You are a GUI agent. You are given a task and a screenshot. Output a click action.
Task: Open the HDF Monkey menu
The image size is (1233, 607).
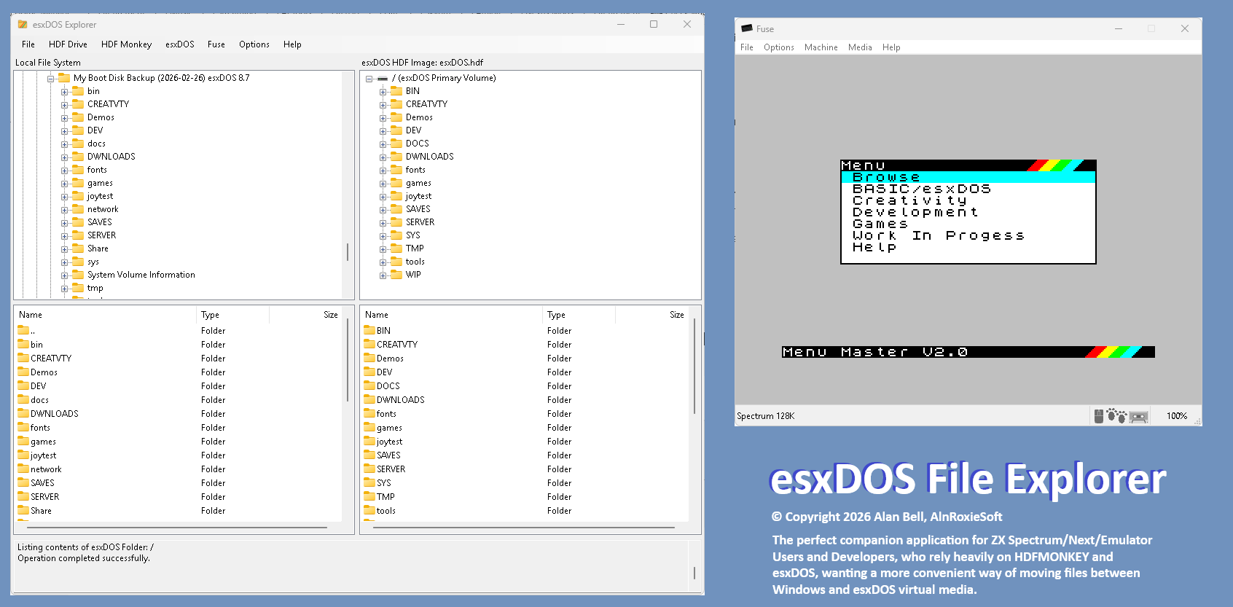(126, 44)
